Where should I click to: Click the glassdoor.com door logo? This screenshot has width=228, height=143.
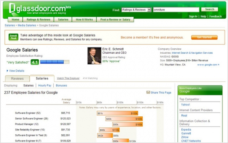tap(12, 8)
